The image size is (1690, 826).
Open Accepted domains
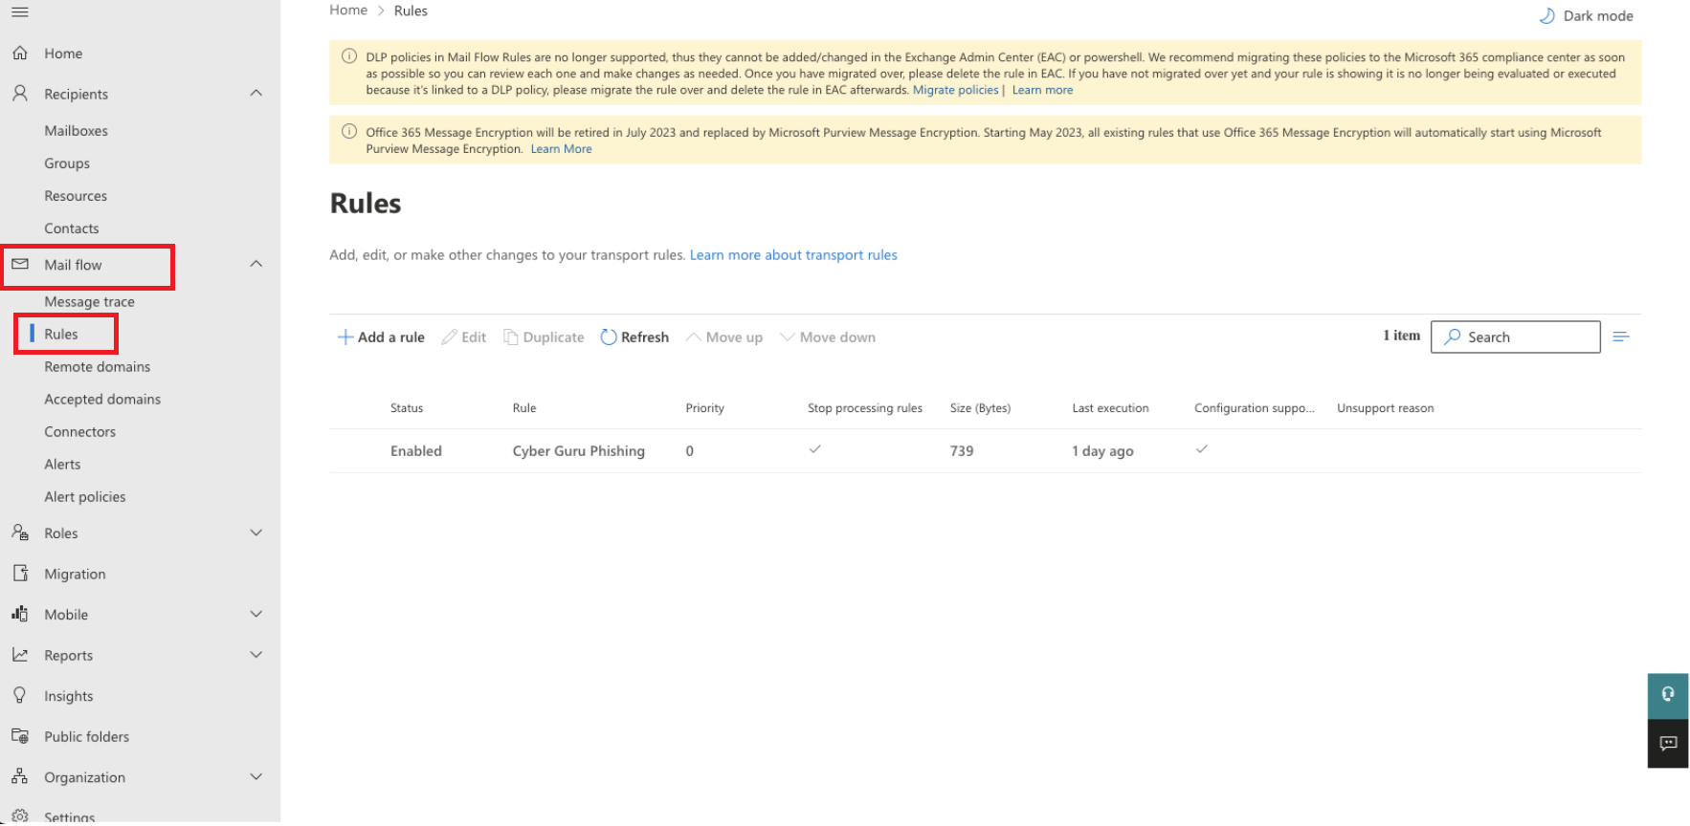point(102,400)
